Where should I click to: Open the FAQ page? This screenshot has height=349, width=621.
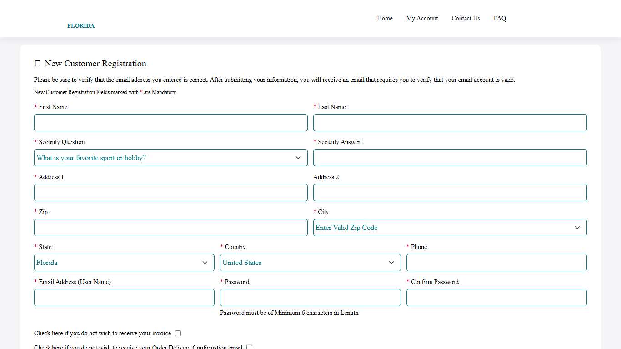click(500, 18)
